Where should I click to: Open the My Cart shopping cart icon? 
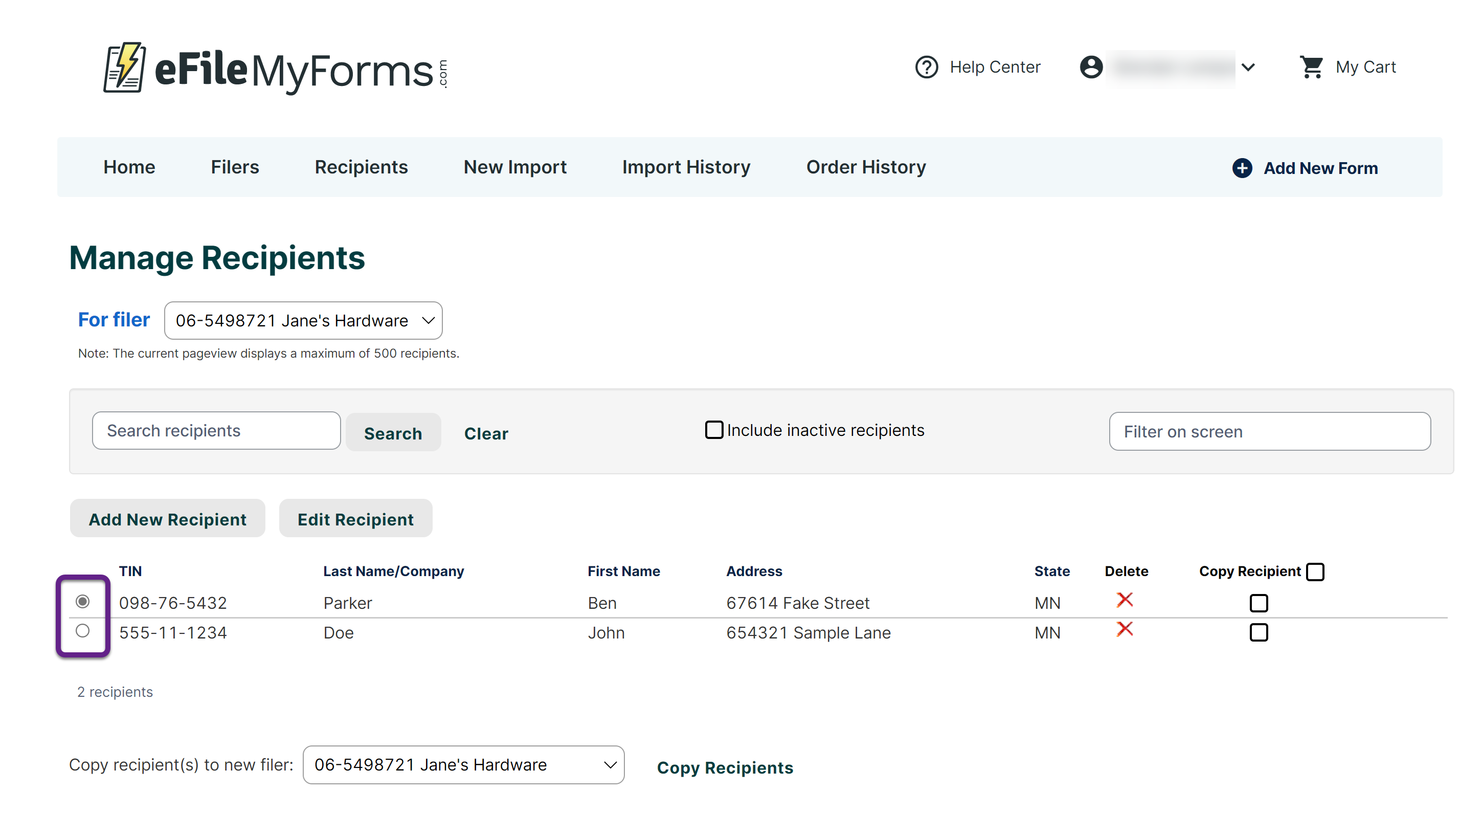click(1311, 67)
